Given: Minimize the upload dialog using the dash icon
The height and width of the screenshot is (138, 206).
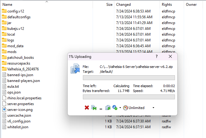Looking at the screenshot, I should click(x=101, y=109).
